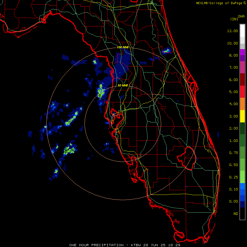Pick the pink legend swatch near 7.00
This screenshot has width=247, height=247.
[242, 67]
